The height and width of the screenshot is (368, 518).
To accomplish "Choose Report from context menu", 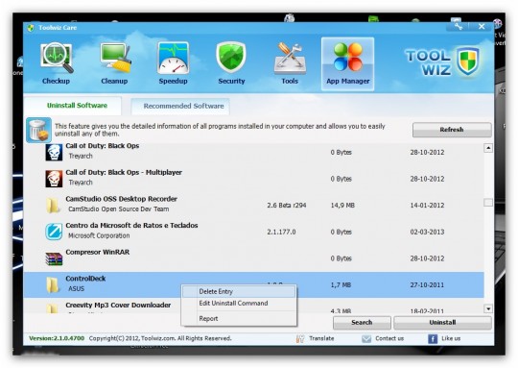I will pos(239,319).
